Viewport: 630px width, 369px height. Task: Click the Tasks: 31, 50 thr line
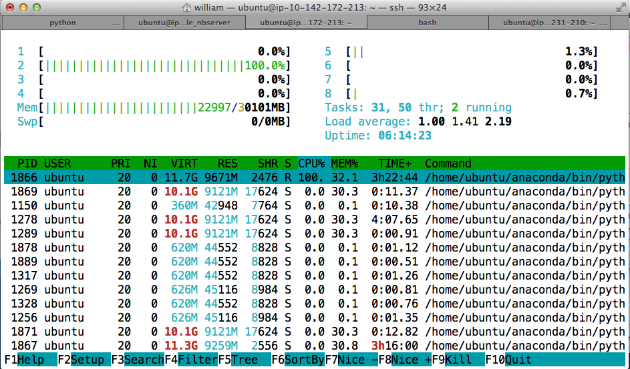pyautogui.click(x=418, y=107)
